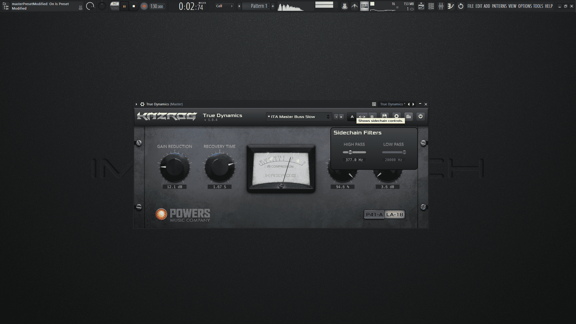The height and width of the screenshot is (324, 576).
Task: Open Pattern 1 selector
Action: point(256,6)
